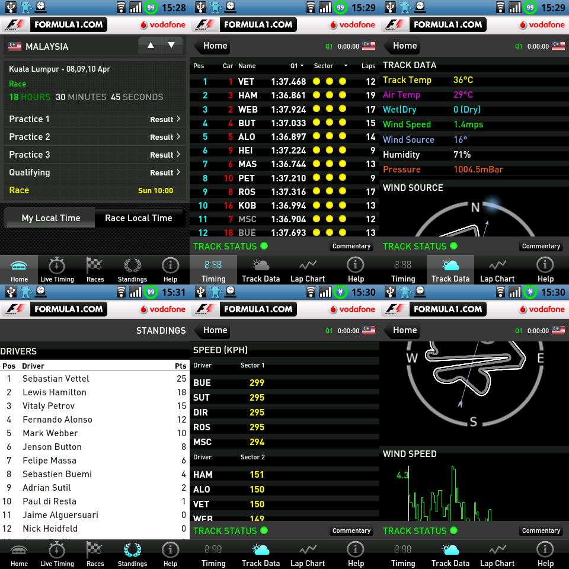Tap Timing icon on the Track Temp screen
The image size is (569, 569).
(403, 269)
